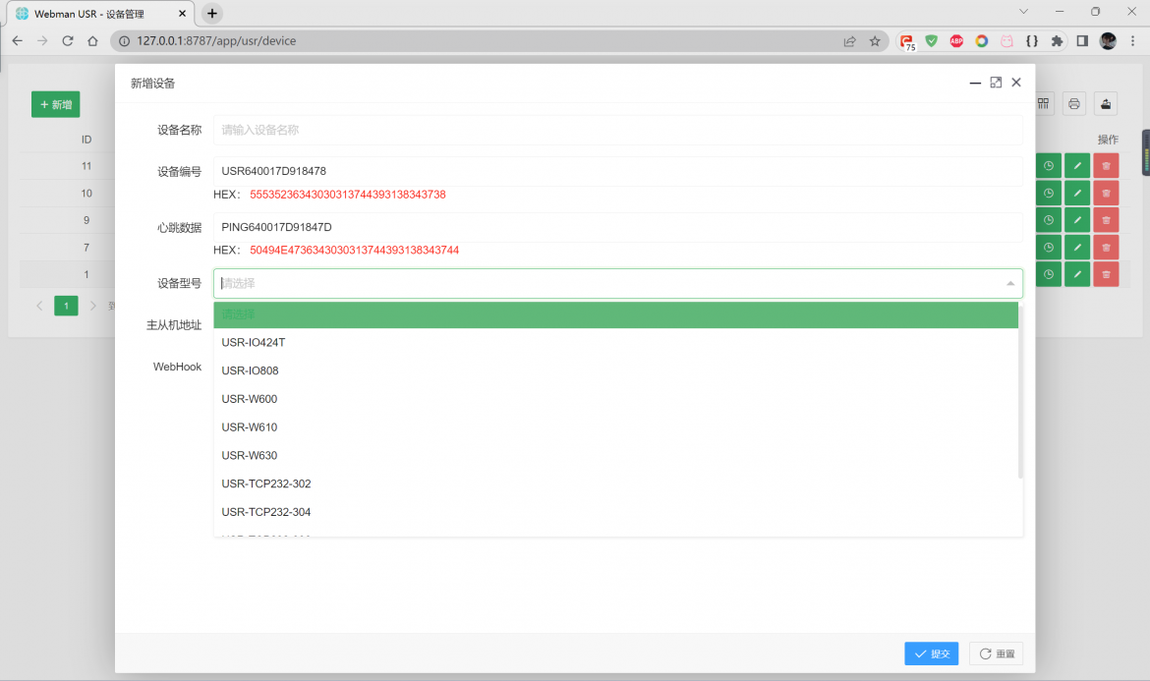This screenshot has width=1150, height=681.
Task: Click heartbeat HEX value in red
Action: 354,250
